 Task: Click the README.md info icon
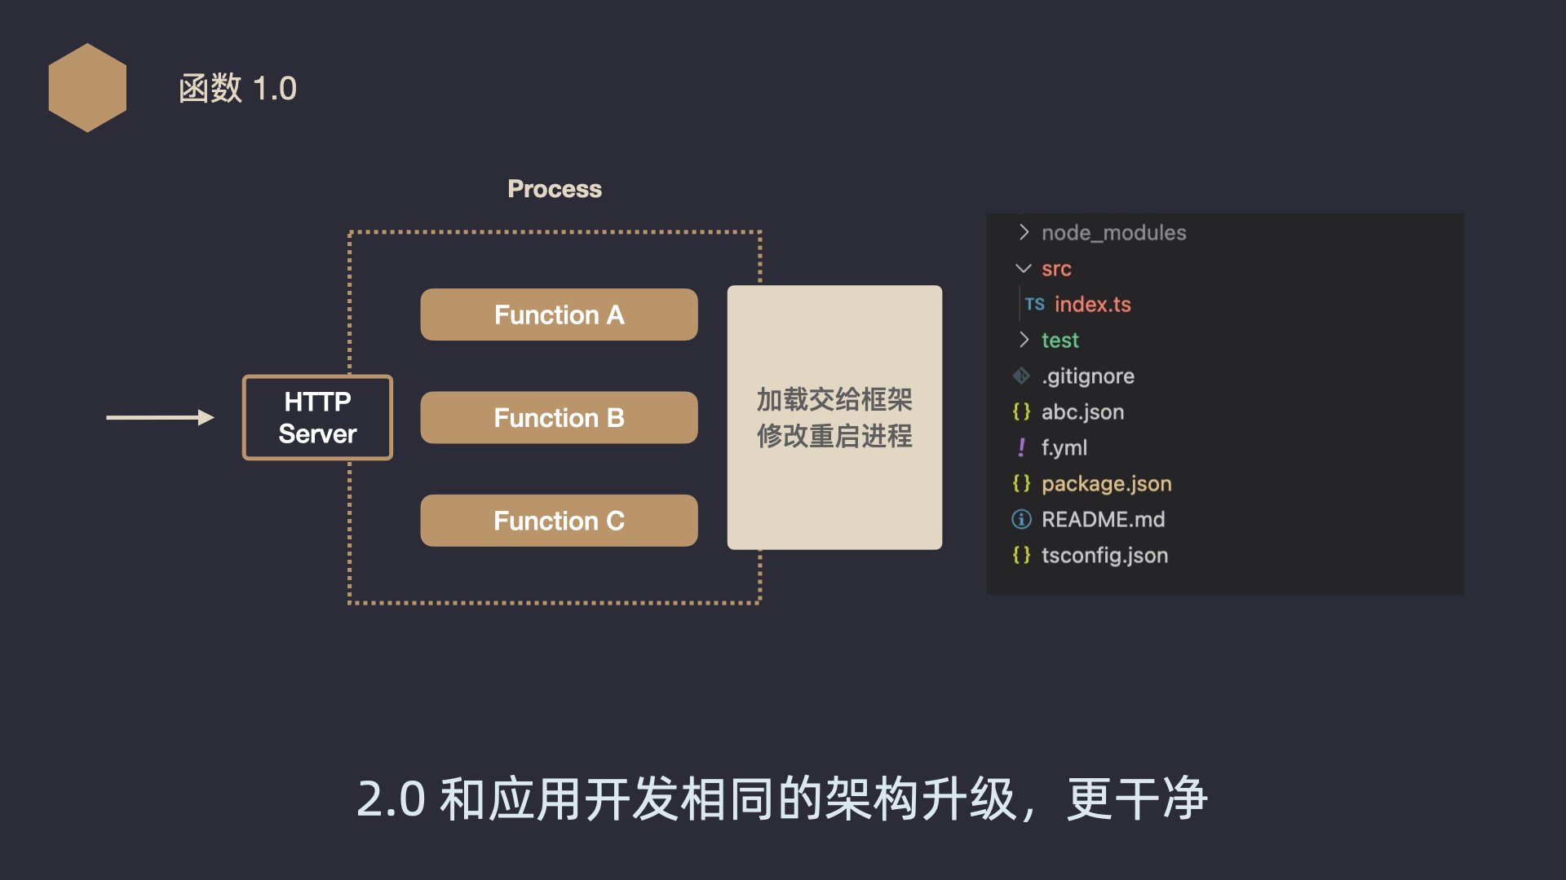1026,521
